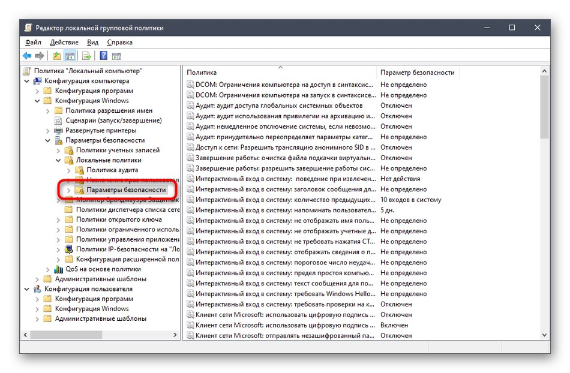570x373 pixels.
Task: Click the Конфигурация пользователя user icon
Action: (x=37, y=289)
